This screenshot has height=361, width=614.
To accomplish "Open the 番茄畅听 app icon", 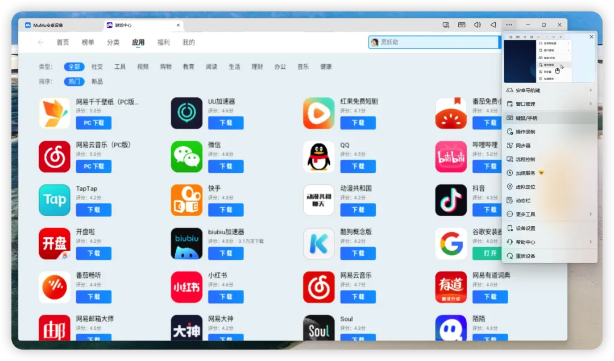I will tap(55, 287).
